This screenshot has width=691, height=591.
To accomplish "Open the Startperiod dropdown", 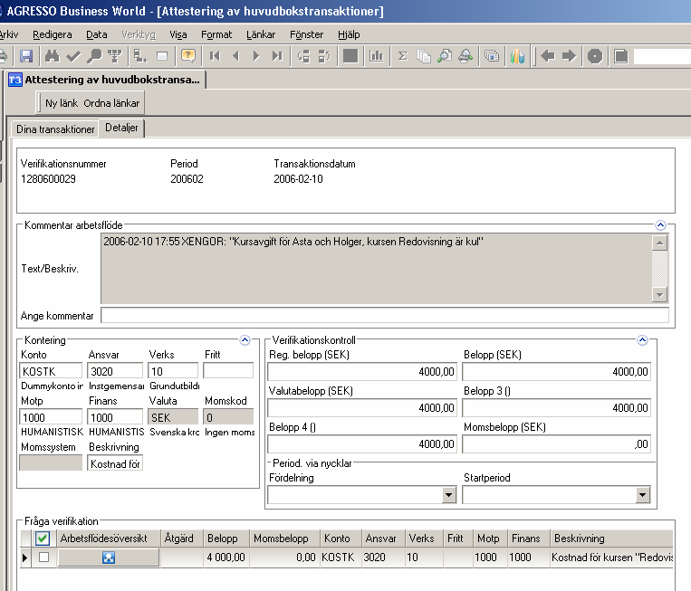I will click(x=642, y=495).
